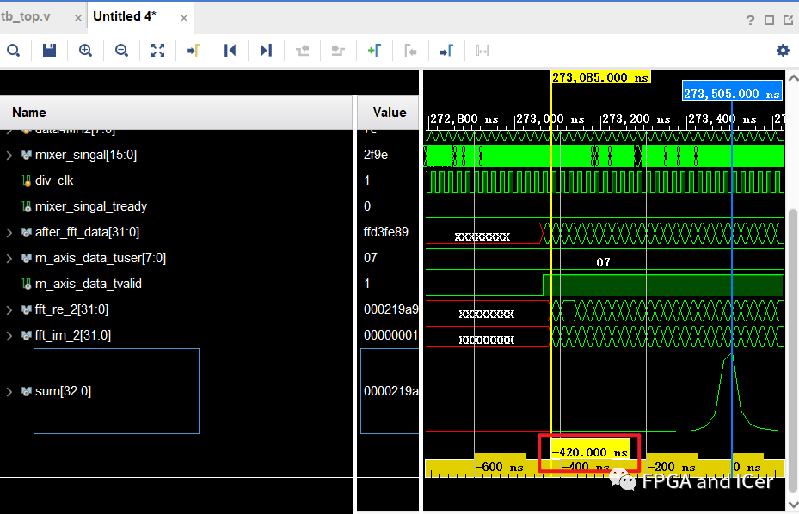Click the yellow cursor label 273,085.000 ns
This screenshot has height=514, width=799.
click(x=600, y=76)
